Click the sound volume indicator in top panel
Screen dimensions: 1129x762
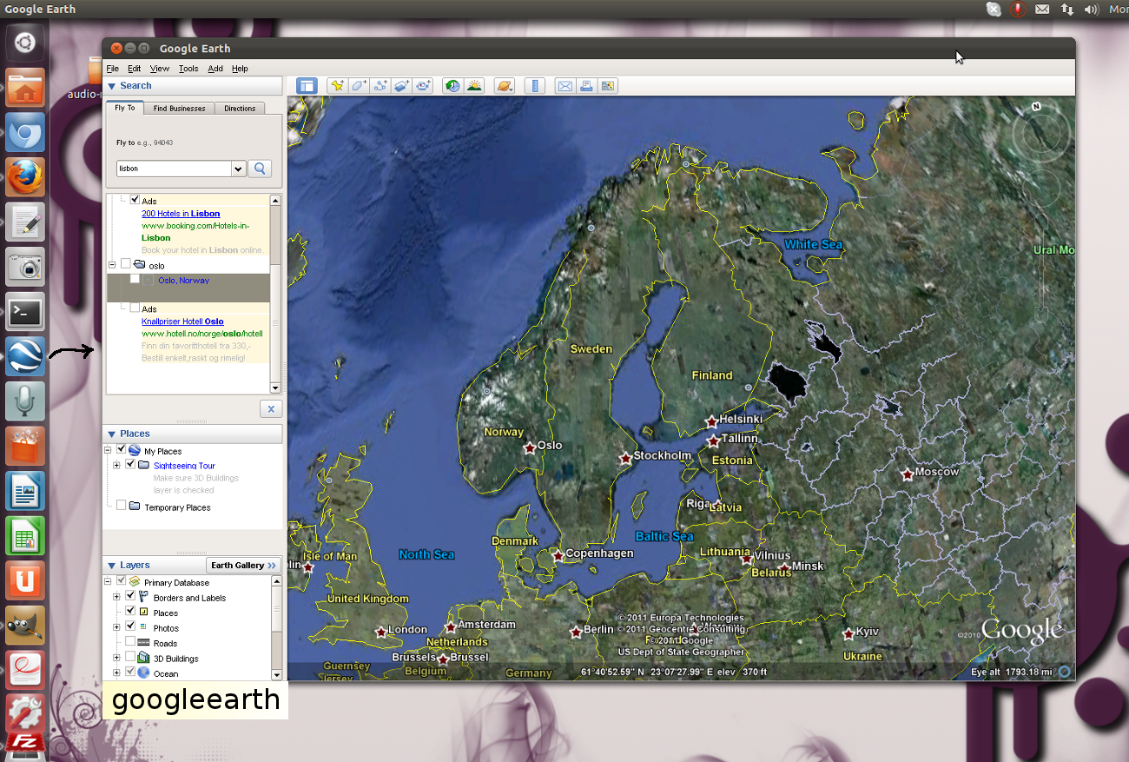[x=1092, y=10]
